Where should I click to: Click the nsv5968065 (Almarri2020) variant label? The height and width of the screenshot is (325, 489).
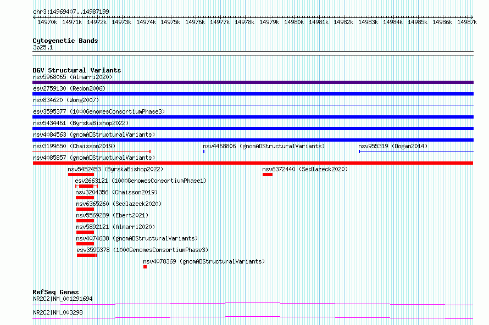tap(73, 77)
